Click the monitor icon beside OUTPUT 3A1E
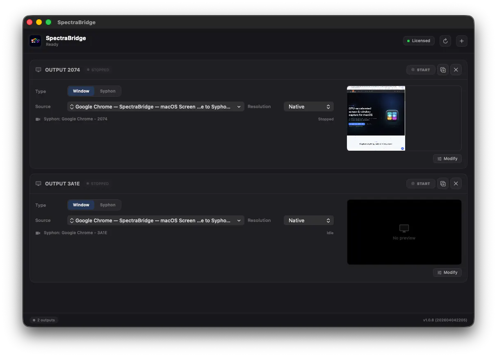Screen dimensions: 497x357 39,184
